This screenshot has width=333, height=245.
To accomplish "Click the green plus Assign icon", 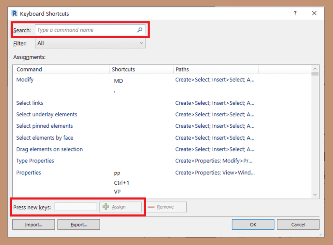I will pos(106,207).
